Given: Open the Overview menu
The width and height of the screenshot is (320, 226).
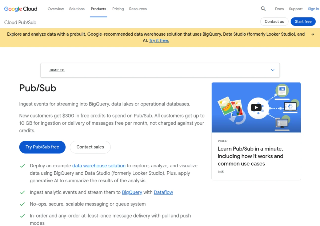Looking at the screenshot, I should click(x=56, y=9).
